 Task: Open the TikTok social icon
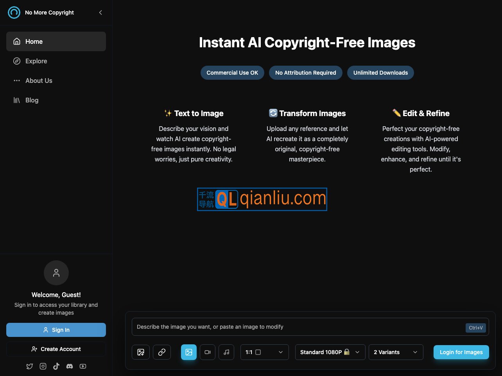pyautogui.click(x=56, y=366)
